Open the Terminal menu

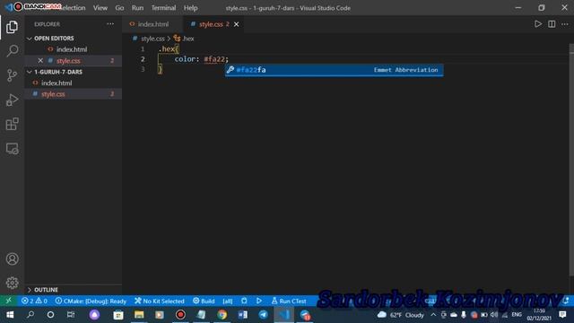click(x=163, y=8)
